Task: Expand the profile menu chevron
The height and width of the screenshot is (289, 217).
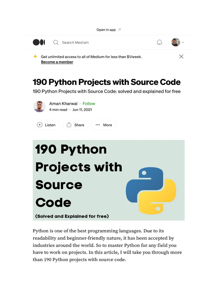Action: pyautogui.click(x=183, y=42)
